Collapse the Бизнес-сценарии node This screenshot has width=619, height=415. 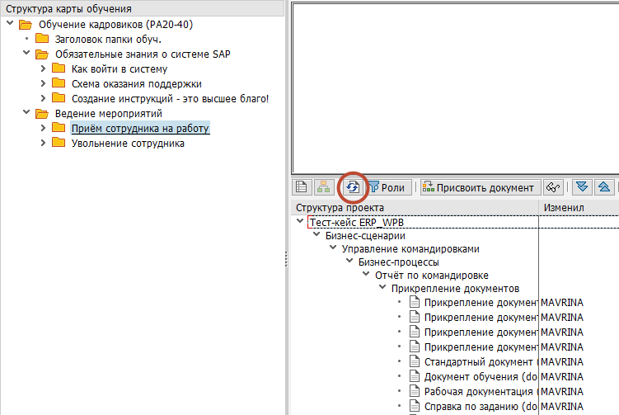click(x=317, y=234)
